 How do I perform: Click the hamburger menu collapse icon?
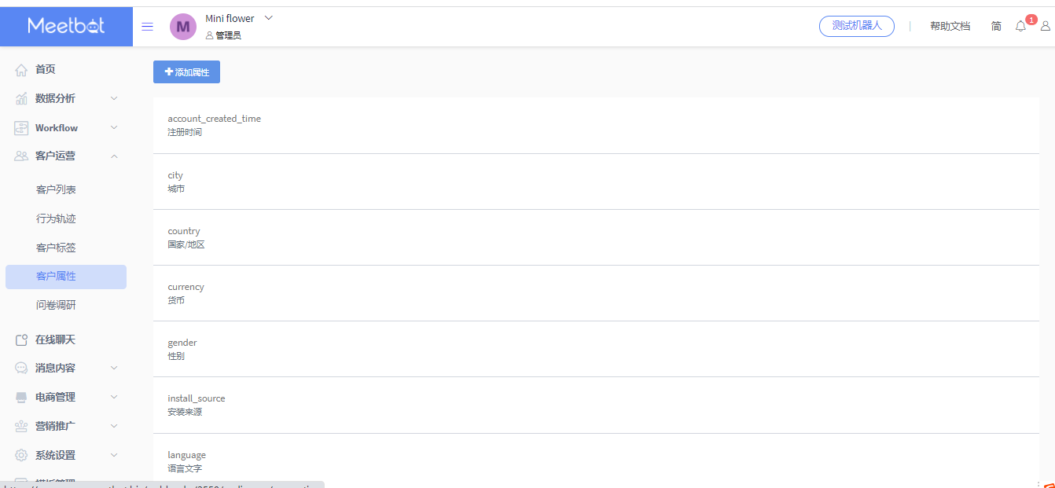[147, 26]
